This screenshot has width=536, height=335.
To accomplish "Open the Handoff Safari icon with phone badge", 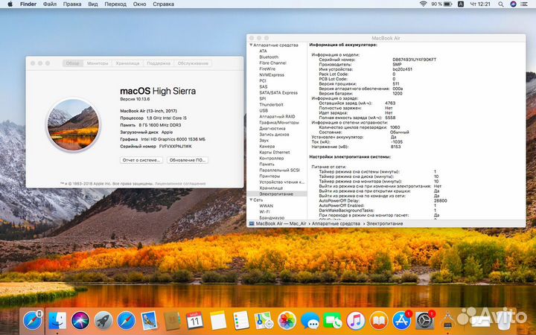I will pyautogui.click(x=33, y=321).
